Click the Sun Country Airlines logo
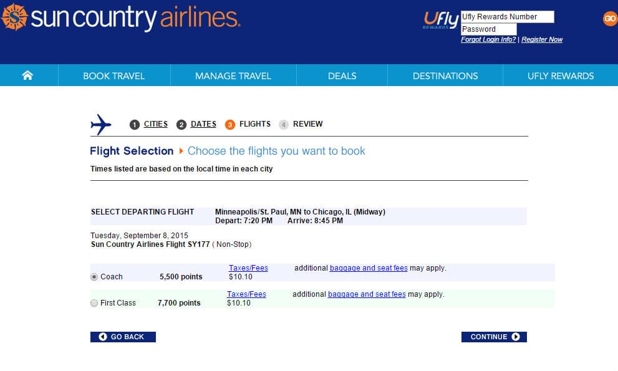 point(120,17)
